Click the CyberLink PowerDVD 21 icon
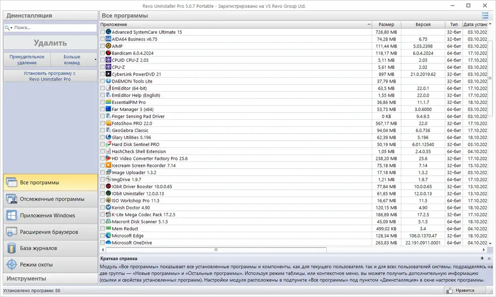The width and height of the screenshot is (496, 297). pos(109,74)
